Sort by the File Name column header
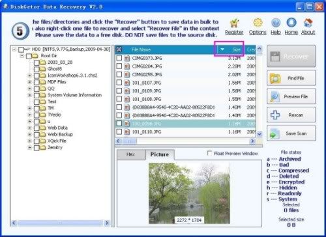The image size is (326, 237). coord(170,49)
